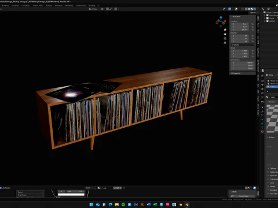Select the highlighted Legs material slot
The height and width of the screenshot is (208, 278).
[x=272, y=87]
